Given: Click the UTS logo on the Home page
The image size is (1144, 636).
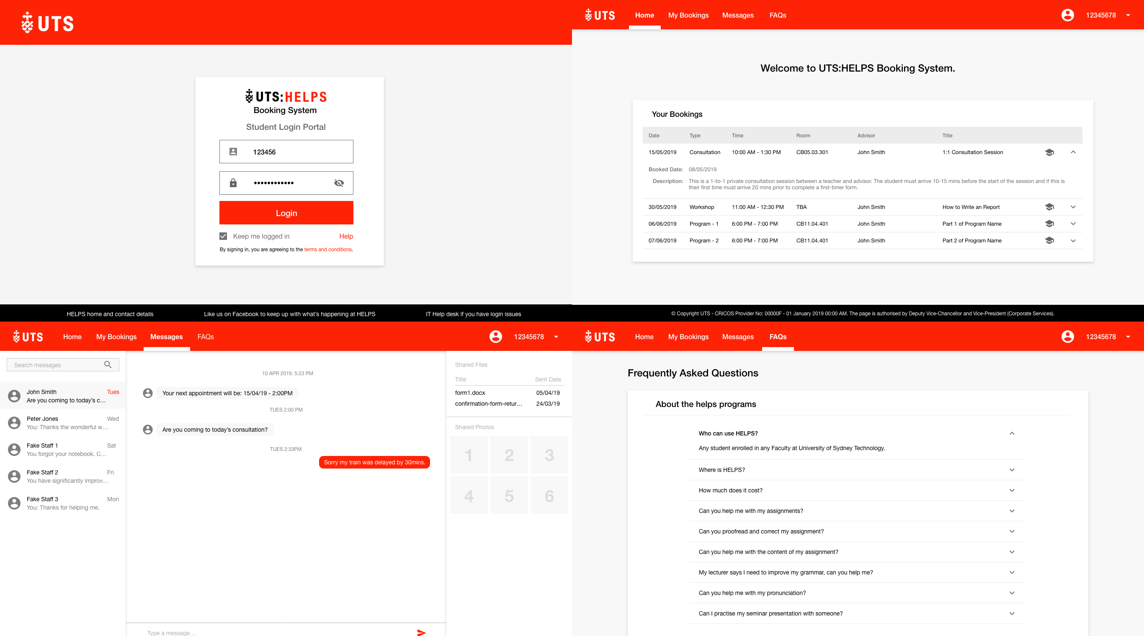Looking at the screenshot, I should coord(600,15).
